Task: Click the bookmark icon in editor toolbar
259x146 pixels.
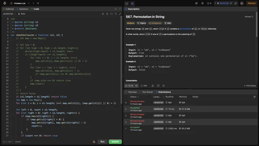Action: click(107, 14)
